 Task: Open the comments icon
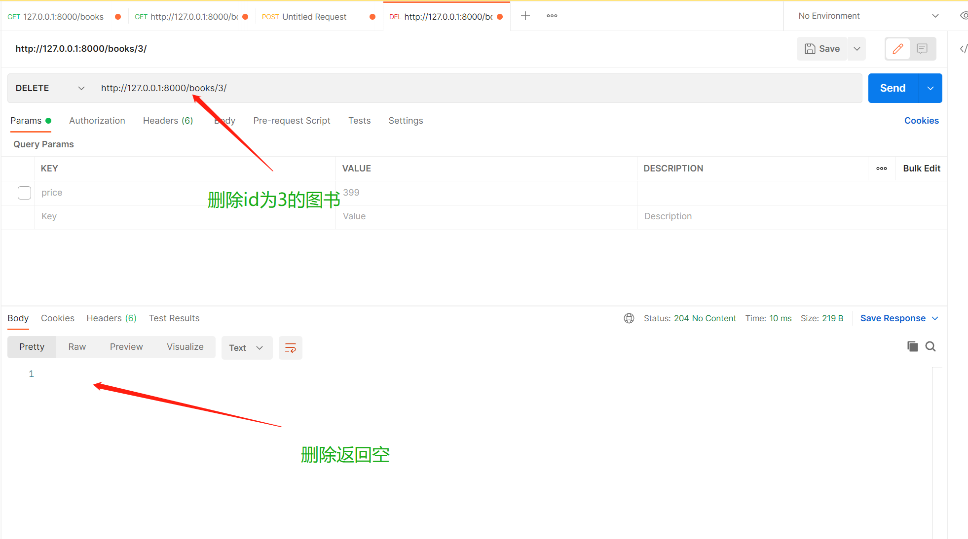[x=922, y=49]
